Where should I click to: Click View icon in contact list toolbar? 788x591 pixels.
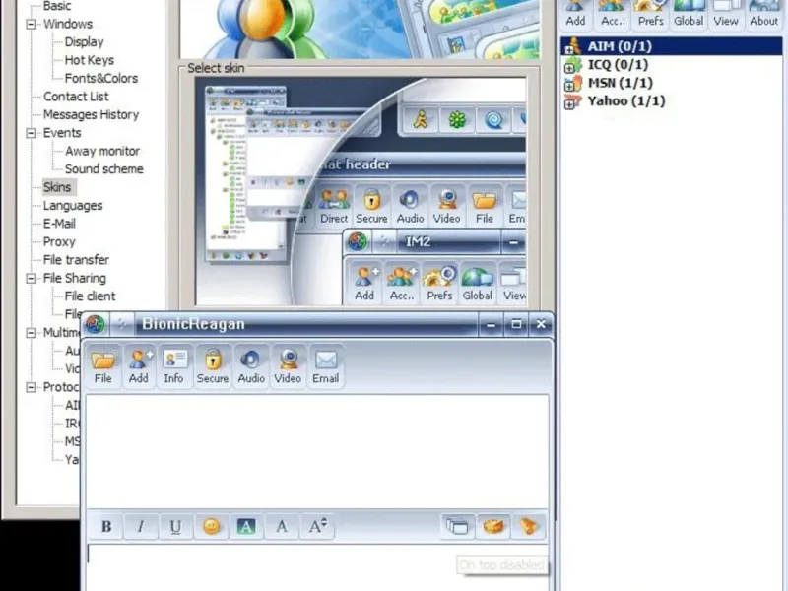[x=726, y=14]
